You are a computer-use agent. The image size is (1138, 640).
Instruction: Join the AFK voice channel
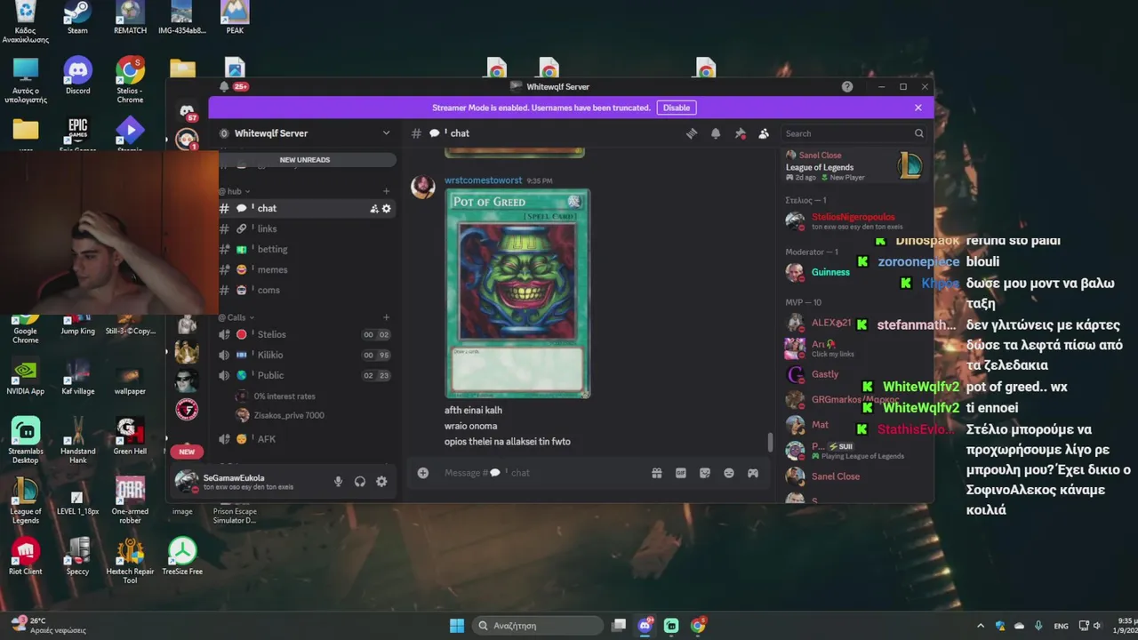tap(306, 439)
